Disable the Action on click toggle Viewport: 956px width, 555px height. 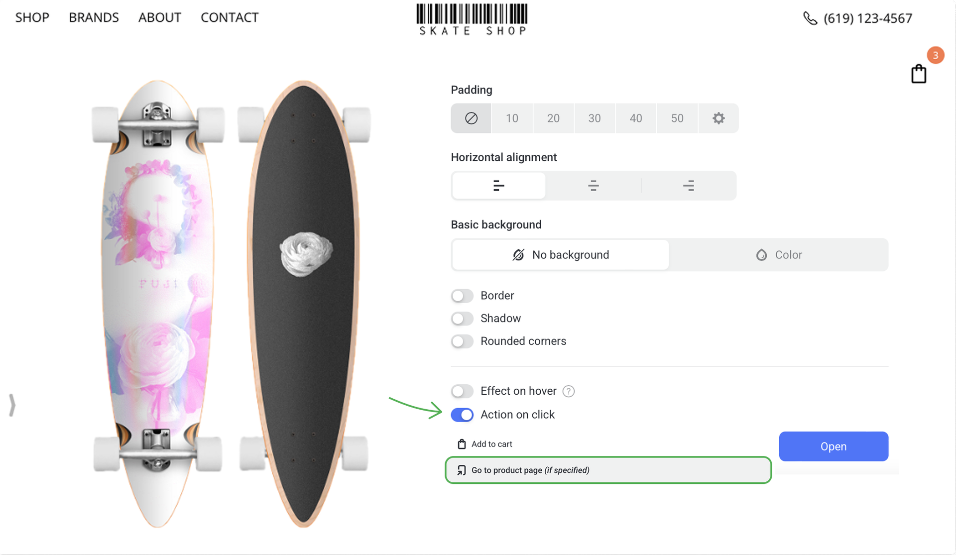(462, 415)
